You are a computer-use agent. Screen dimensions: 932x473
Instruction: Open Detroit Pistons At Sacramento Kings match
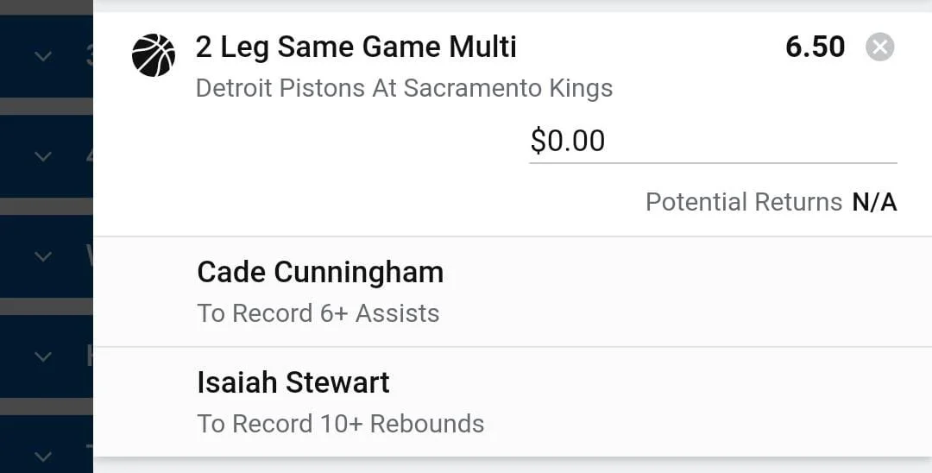(404, 88)
